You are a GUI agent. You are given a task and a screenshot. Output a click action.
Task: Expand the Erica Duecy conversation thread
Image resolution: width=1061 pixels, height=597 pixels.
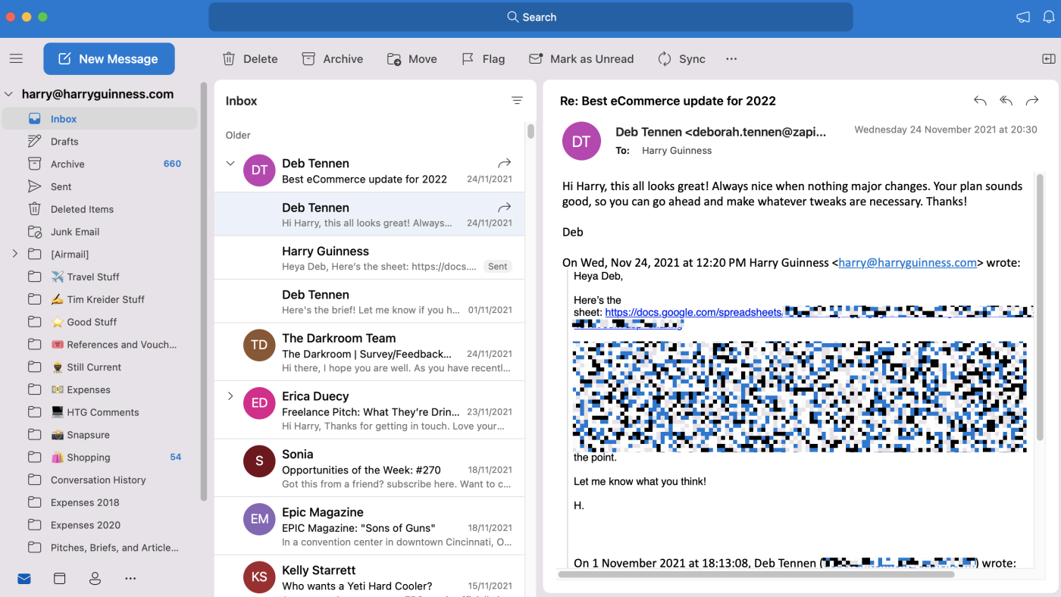pyautogui.click(x=230, y=396)
